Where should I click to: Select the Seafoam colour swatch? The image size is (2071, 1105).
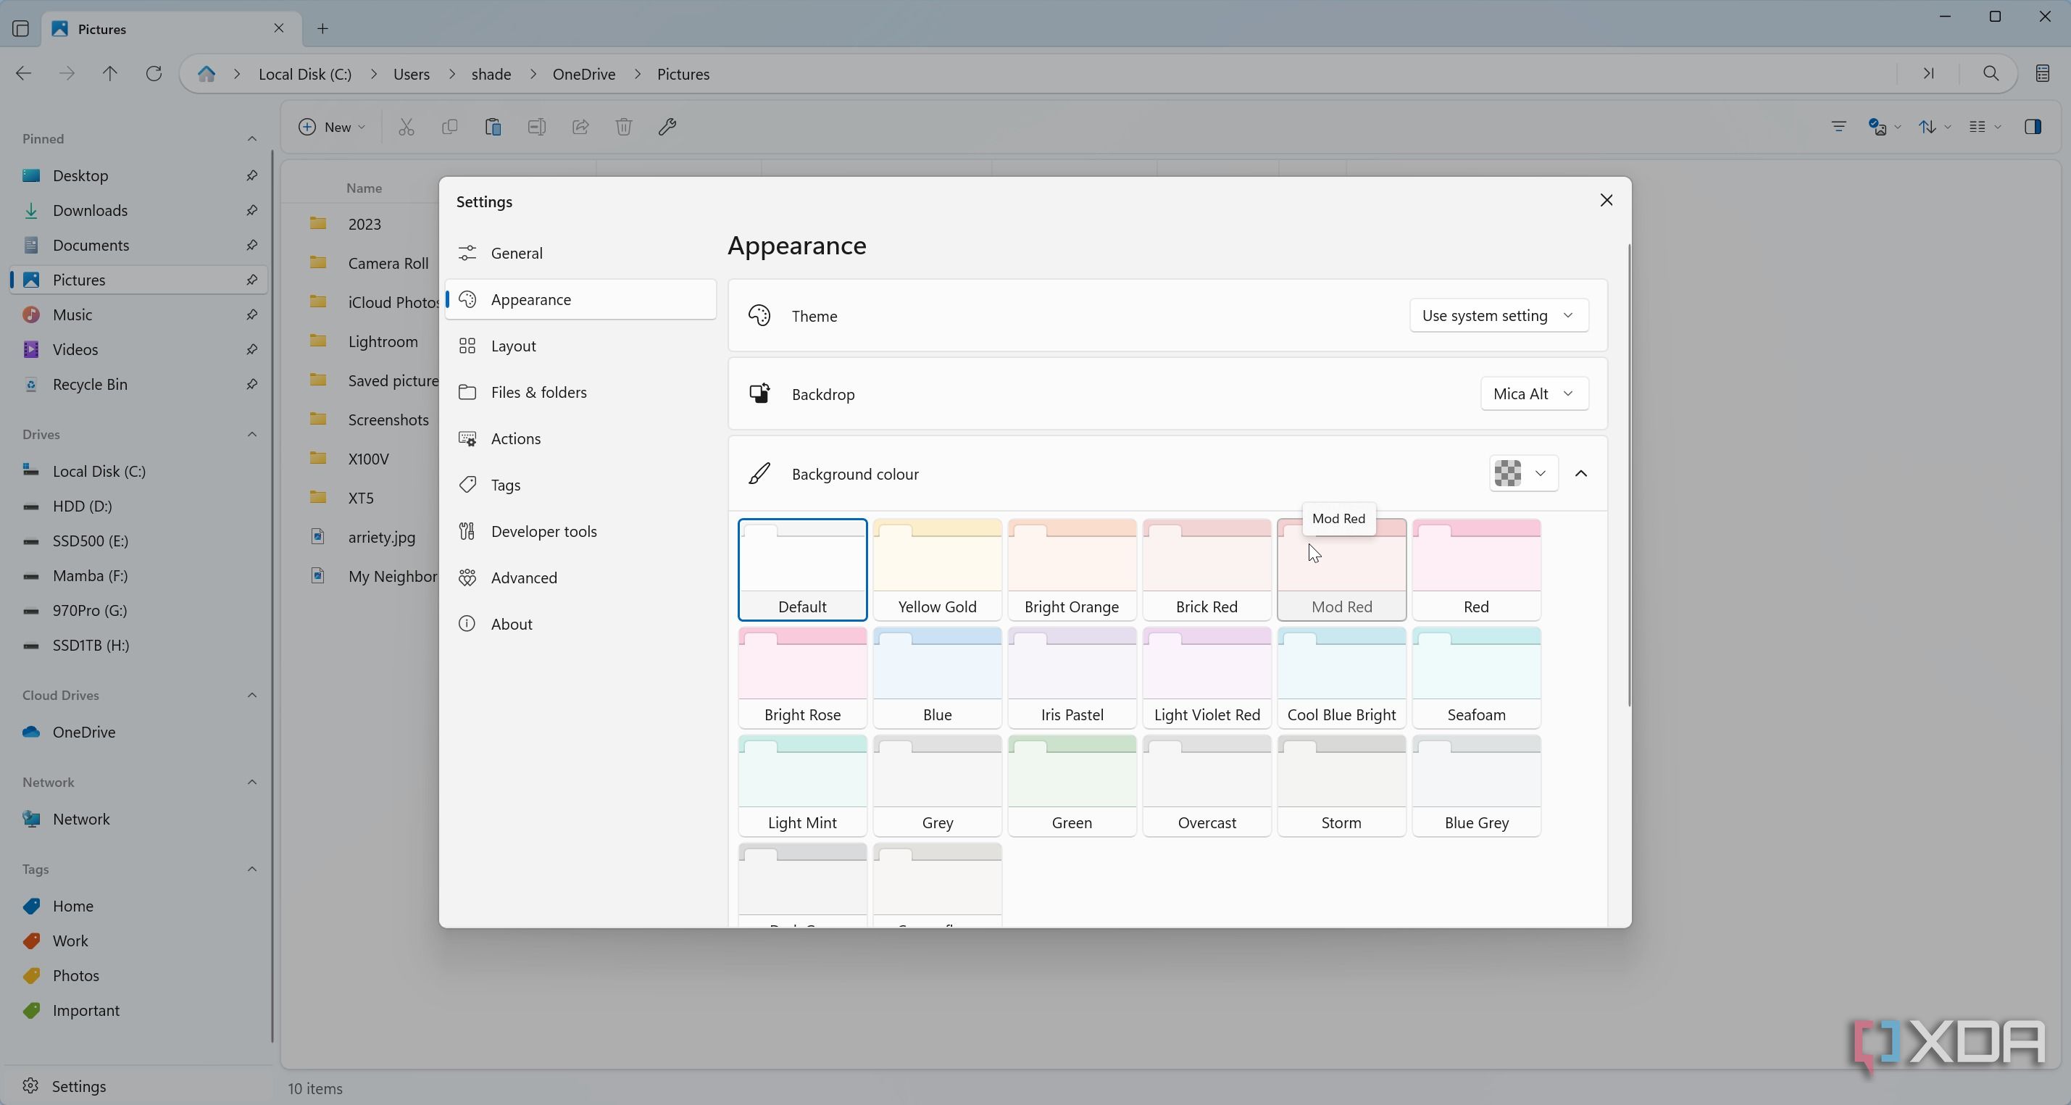1476,677
